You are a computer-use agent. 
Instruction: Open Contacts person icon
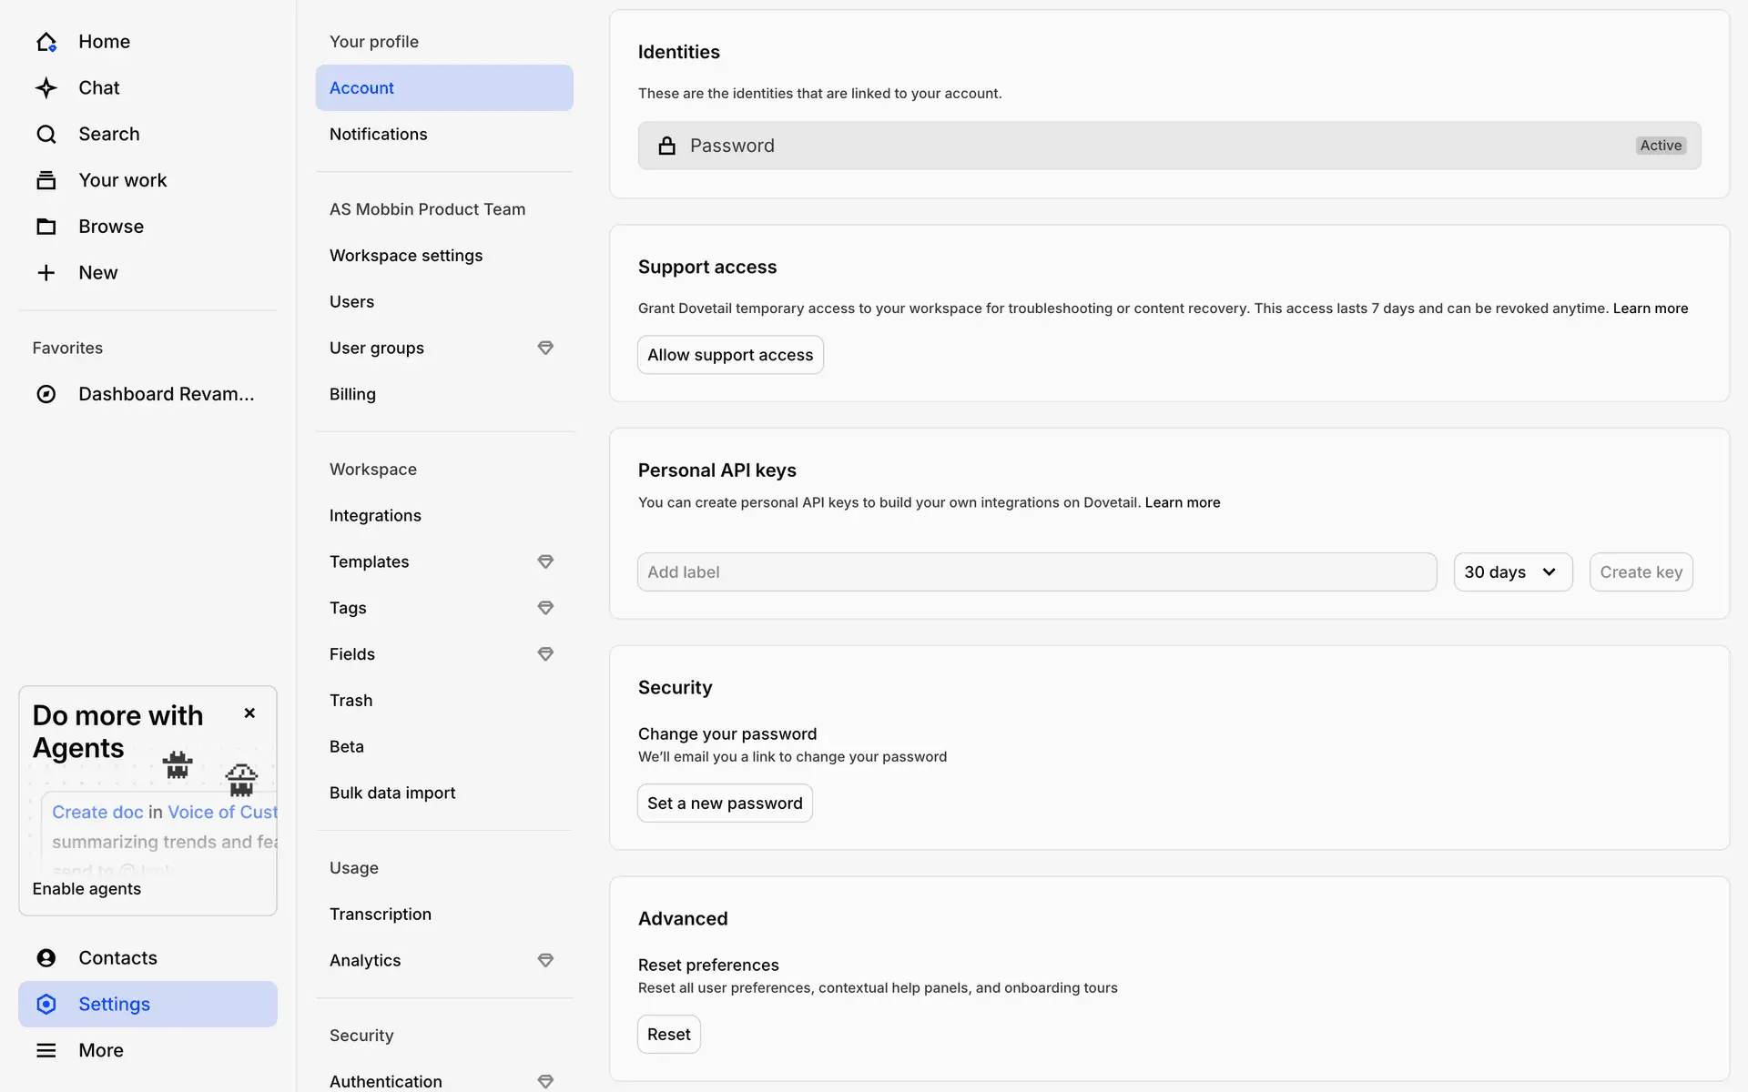pyautogui.click(x=46, y=958)
